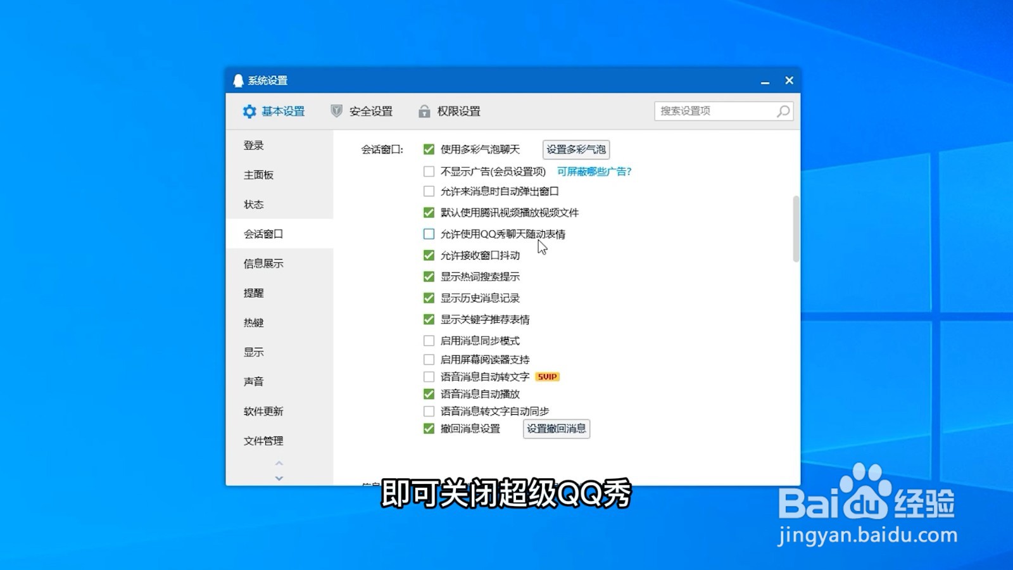Select 信息展示 in the sidebar
Viewport: 1013px width, 570px height.
click(279, 263)
